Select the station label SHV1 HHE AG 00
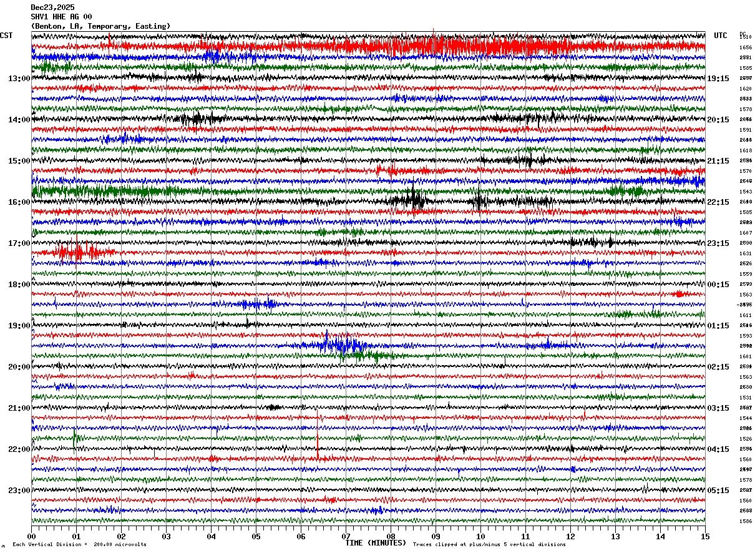 [x=61, y=17]
